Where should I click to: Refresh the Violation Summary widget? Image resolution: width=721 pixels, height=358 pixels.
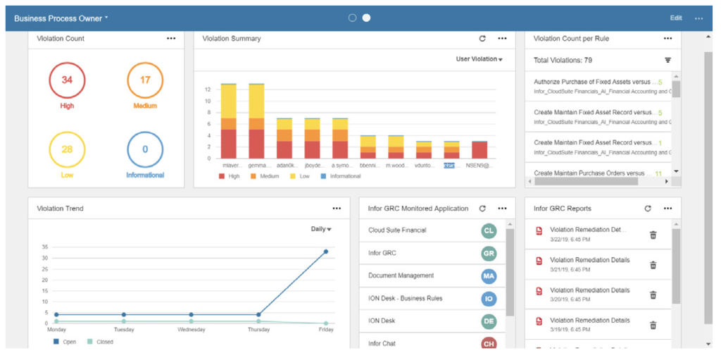[482, 39]
